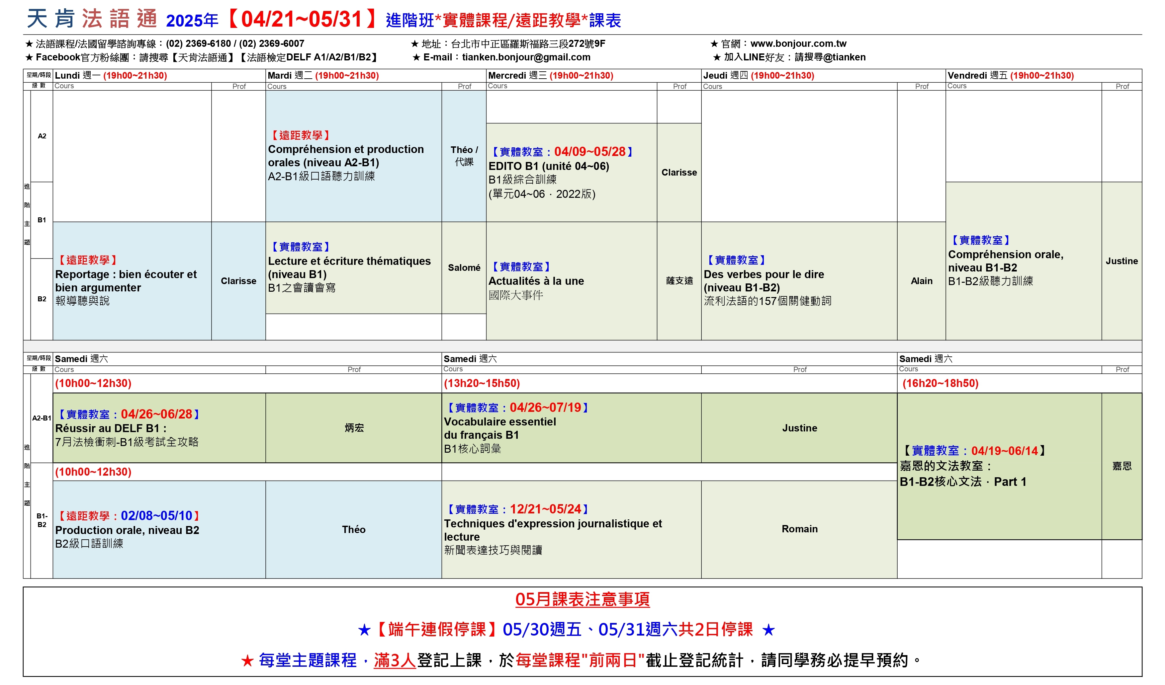Click the (13h20~15h50) time slot label
1165x685 pixels.
coord(482,383)
